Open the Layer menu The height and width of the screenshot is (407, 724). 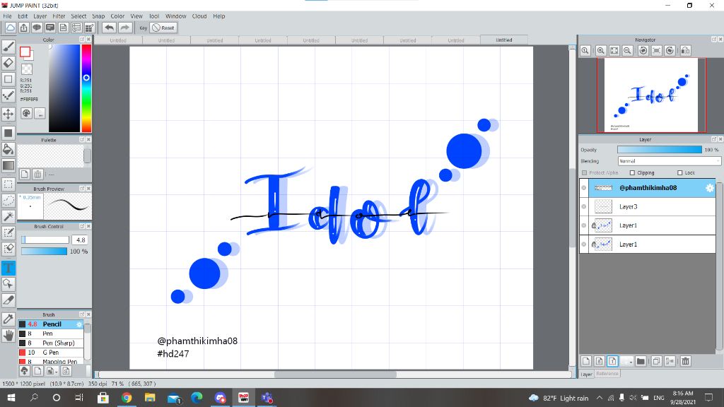tap(40, 16)
